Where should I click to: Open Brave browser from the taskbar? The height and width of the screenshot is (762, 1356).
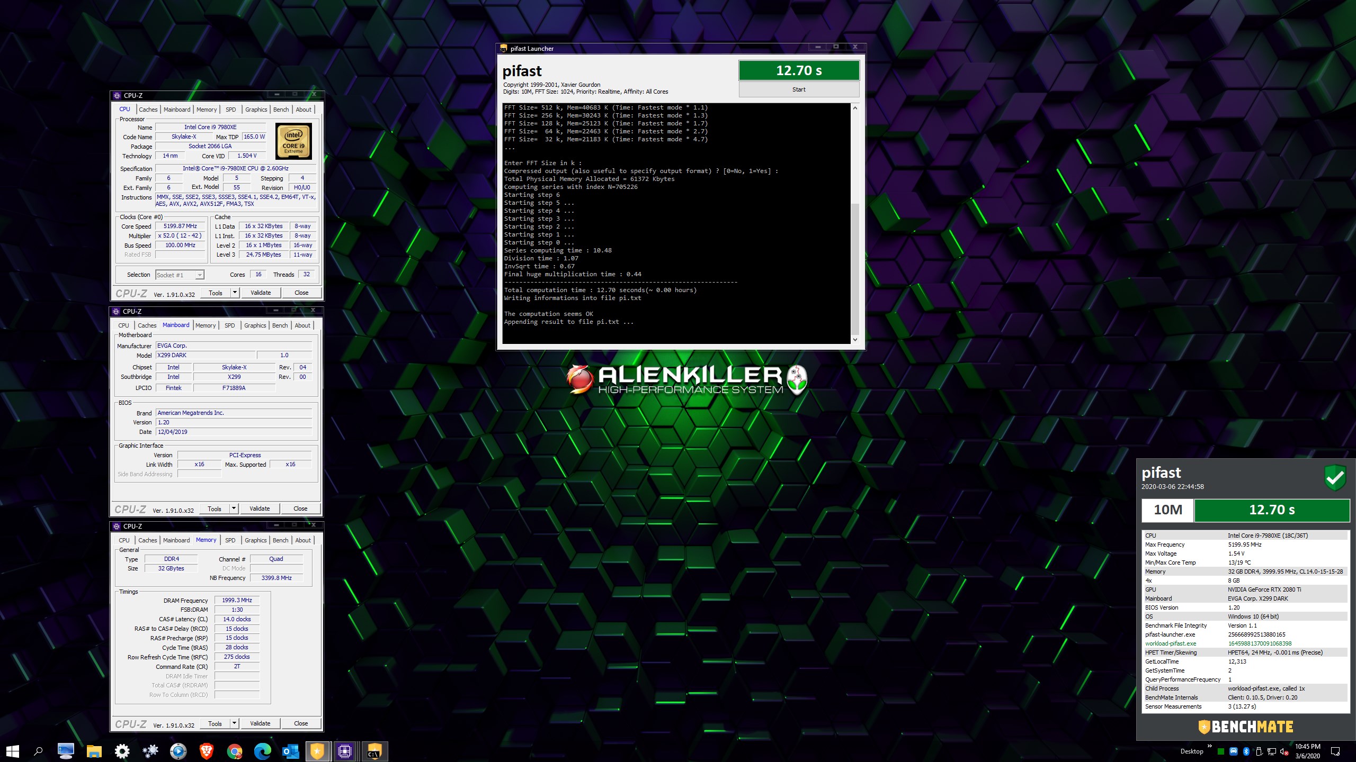[x=207, y=751]
